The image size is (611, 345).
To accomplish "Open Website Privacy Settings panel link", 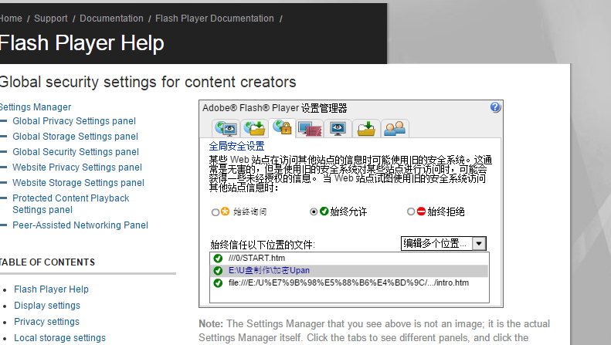I will tap(77, 167).
